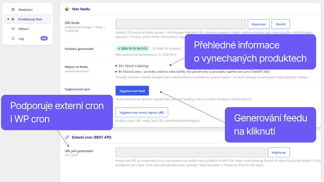Focus the URL feedu input field
324x182 pixels.
coord(181,24)
